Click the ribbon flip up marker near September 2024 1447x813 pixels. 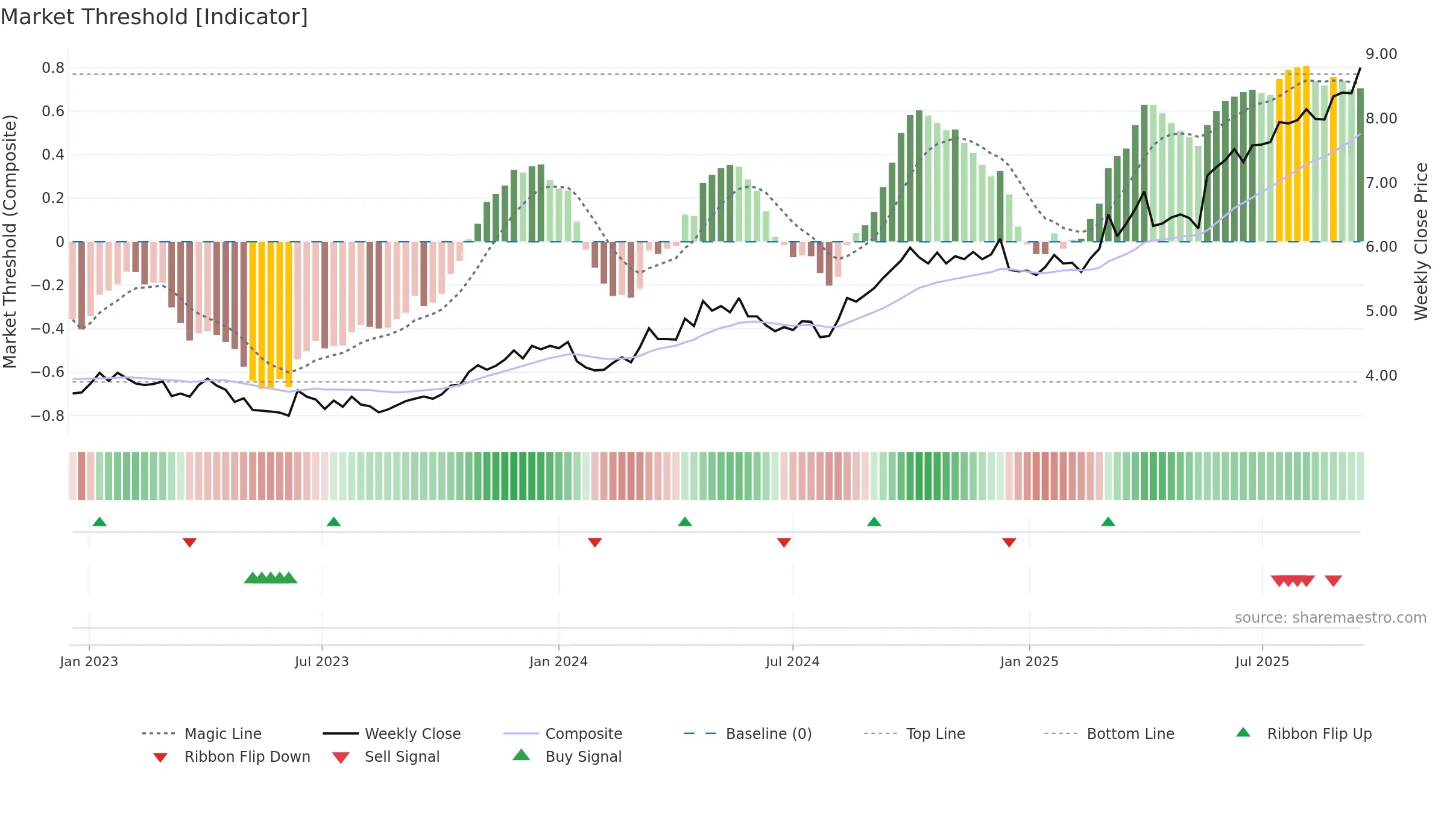(x=874, y=522)
